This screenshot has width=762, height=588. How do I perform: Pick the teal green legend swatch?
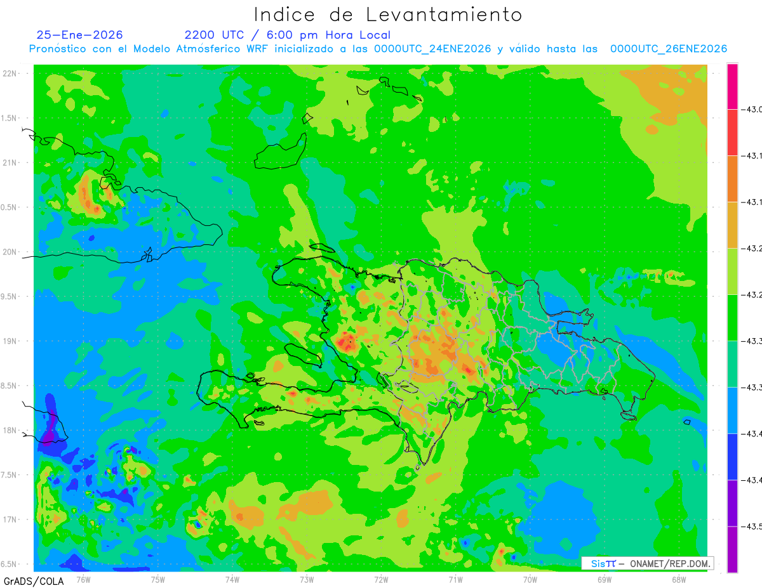click(x=732, y=364)
